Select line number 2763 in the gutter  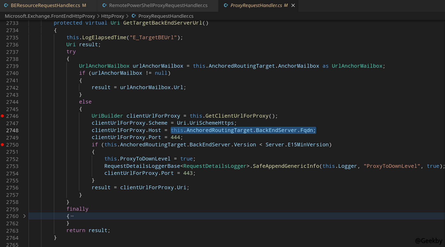[12, 231]
